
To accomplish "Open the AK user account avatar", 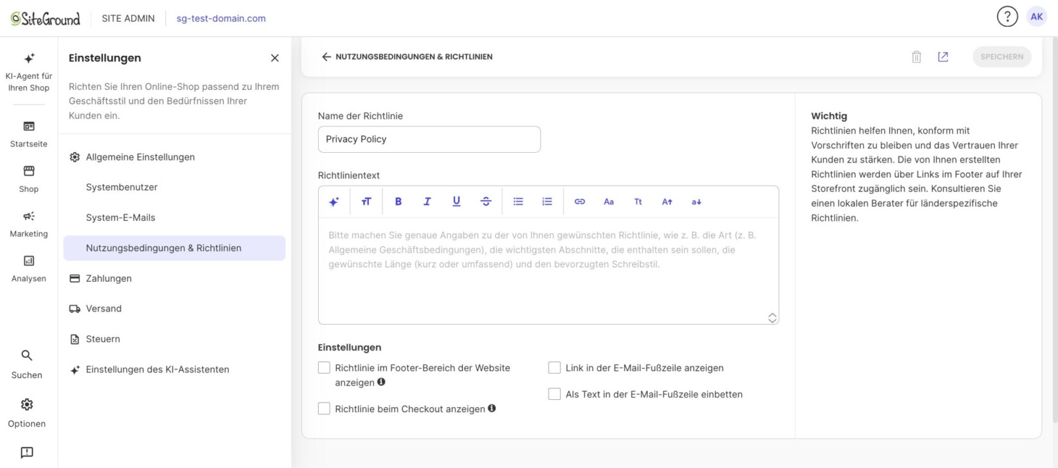I will (1037, 17).
